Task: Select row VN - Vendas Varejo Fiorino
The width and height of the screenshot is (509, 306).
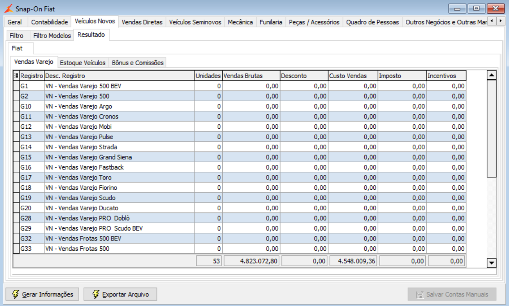Action: coord(239,188)
